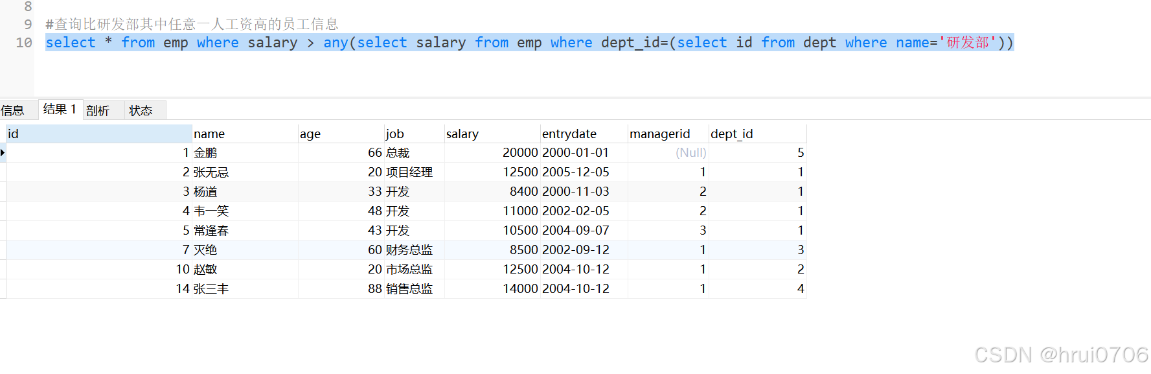Image resolution: width=1151 pixels, height=374 pixels.
Task: Click the job cell 市场总监
Action: click(x=415, y=270)
